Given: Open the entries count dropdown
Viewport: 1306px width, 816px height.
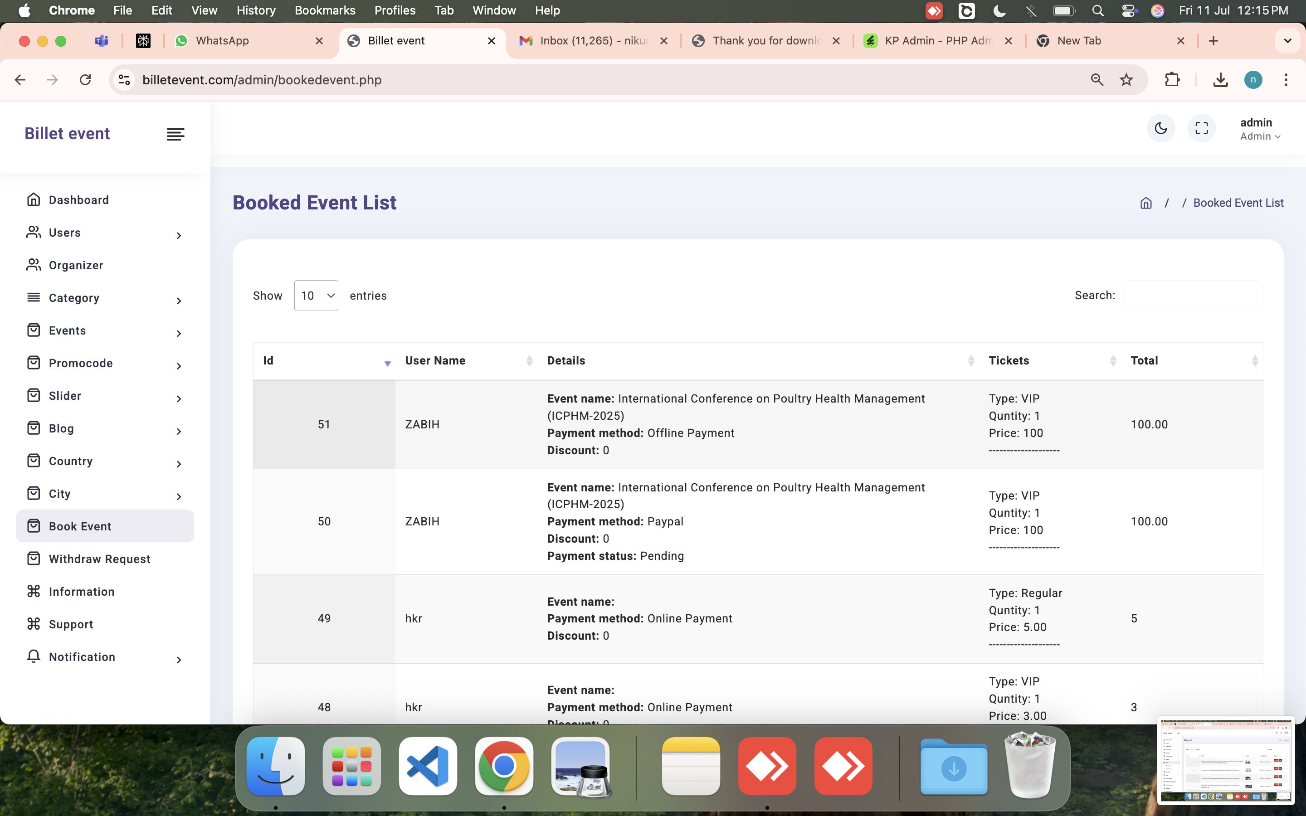Looking at the screenshot, I should tap(316, 296).
